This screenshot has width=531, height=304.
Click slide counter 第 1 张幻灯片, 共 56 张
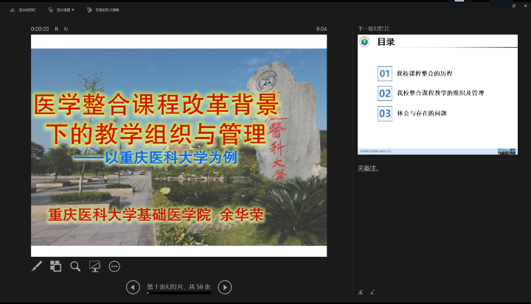tap(178, 287)
